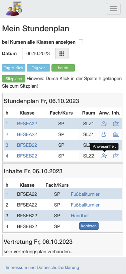Open lesson content icon for hour 2
126x274 pixels.
pos(116,134)
